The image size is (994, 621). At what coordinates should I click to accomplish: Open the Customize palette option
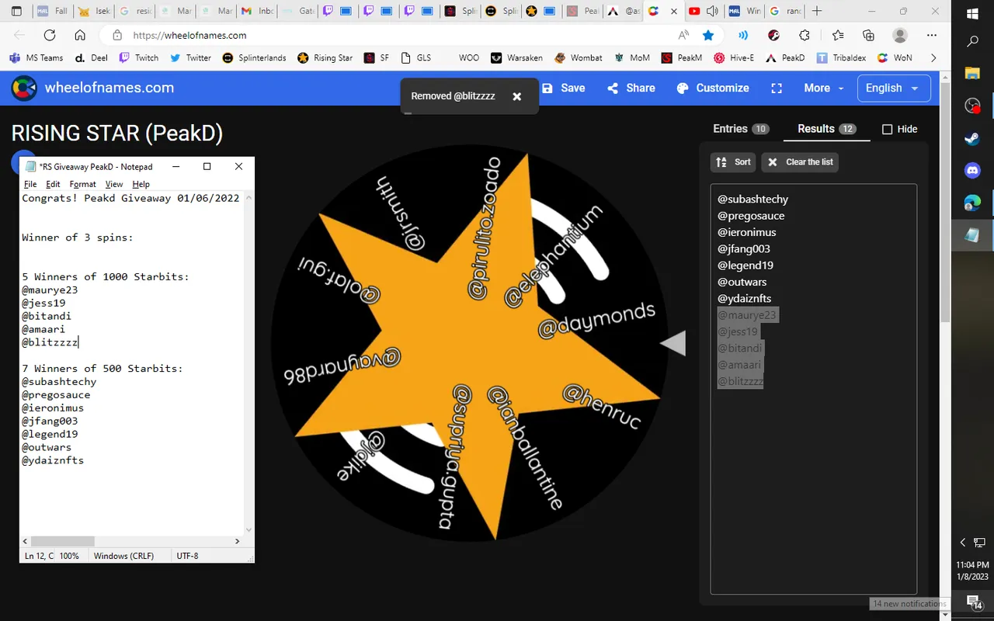(713, 88)
